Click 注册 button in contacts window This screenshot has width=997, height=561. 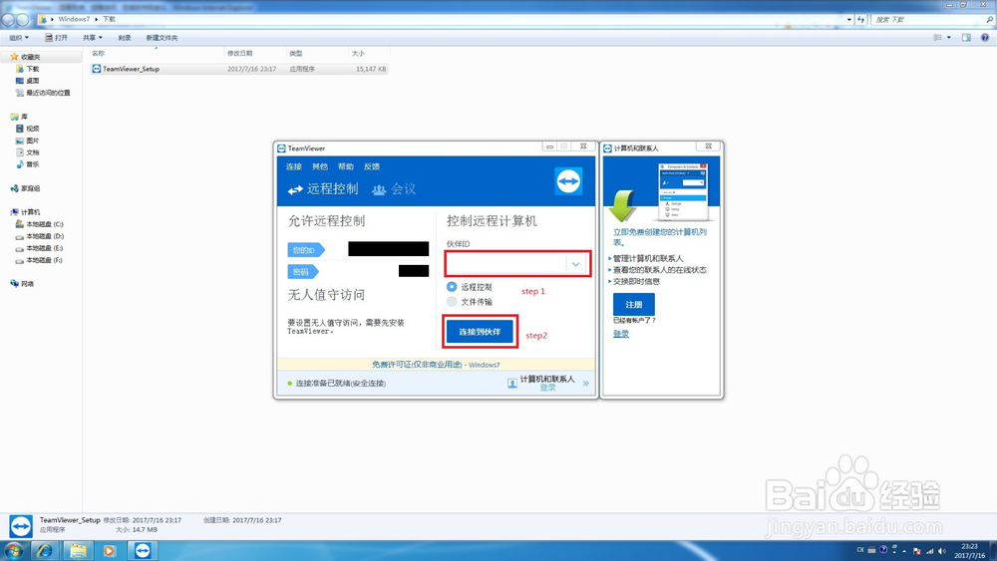634,304
